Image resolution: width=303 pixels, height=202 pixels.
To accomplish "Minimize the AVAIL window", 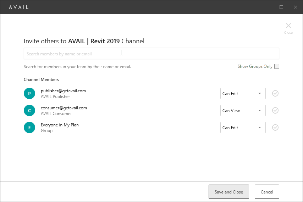I will [x=267, y=7].
